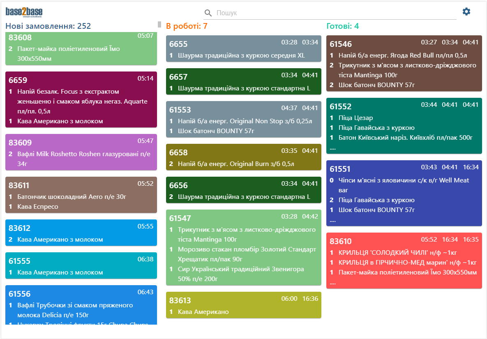
Task: Open settings via the gear icon
Action: point(466,12)
